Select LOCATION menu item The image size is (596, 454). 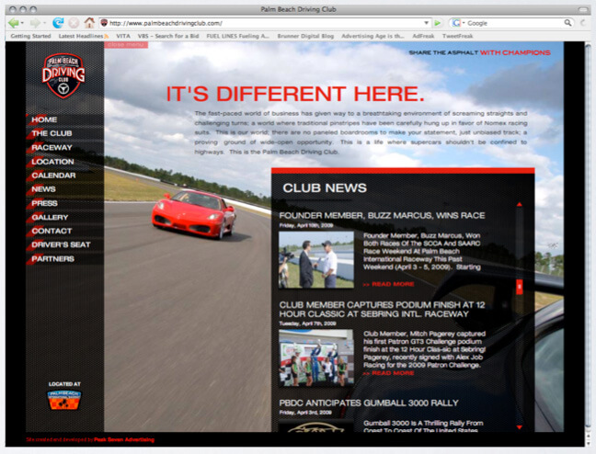pos(52,162)
